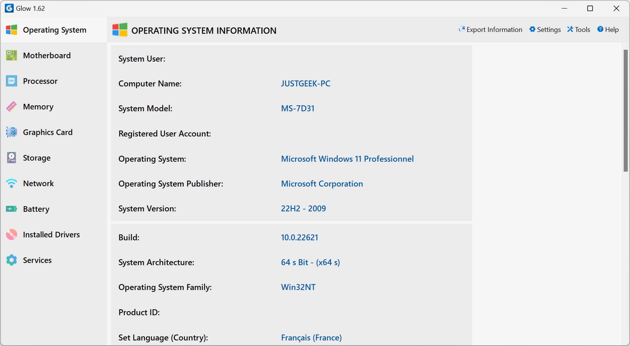Click the Services gear icon in sidebar
This screenshot has height=346, width=630.
12,260
